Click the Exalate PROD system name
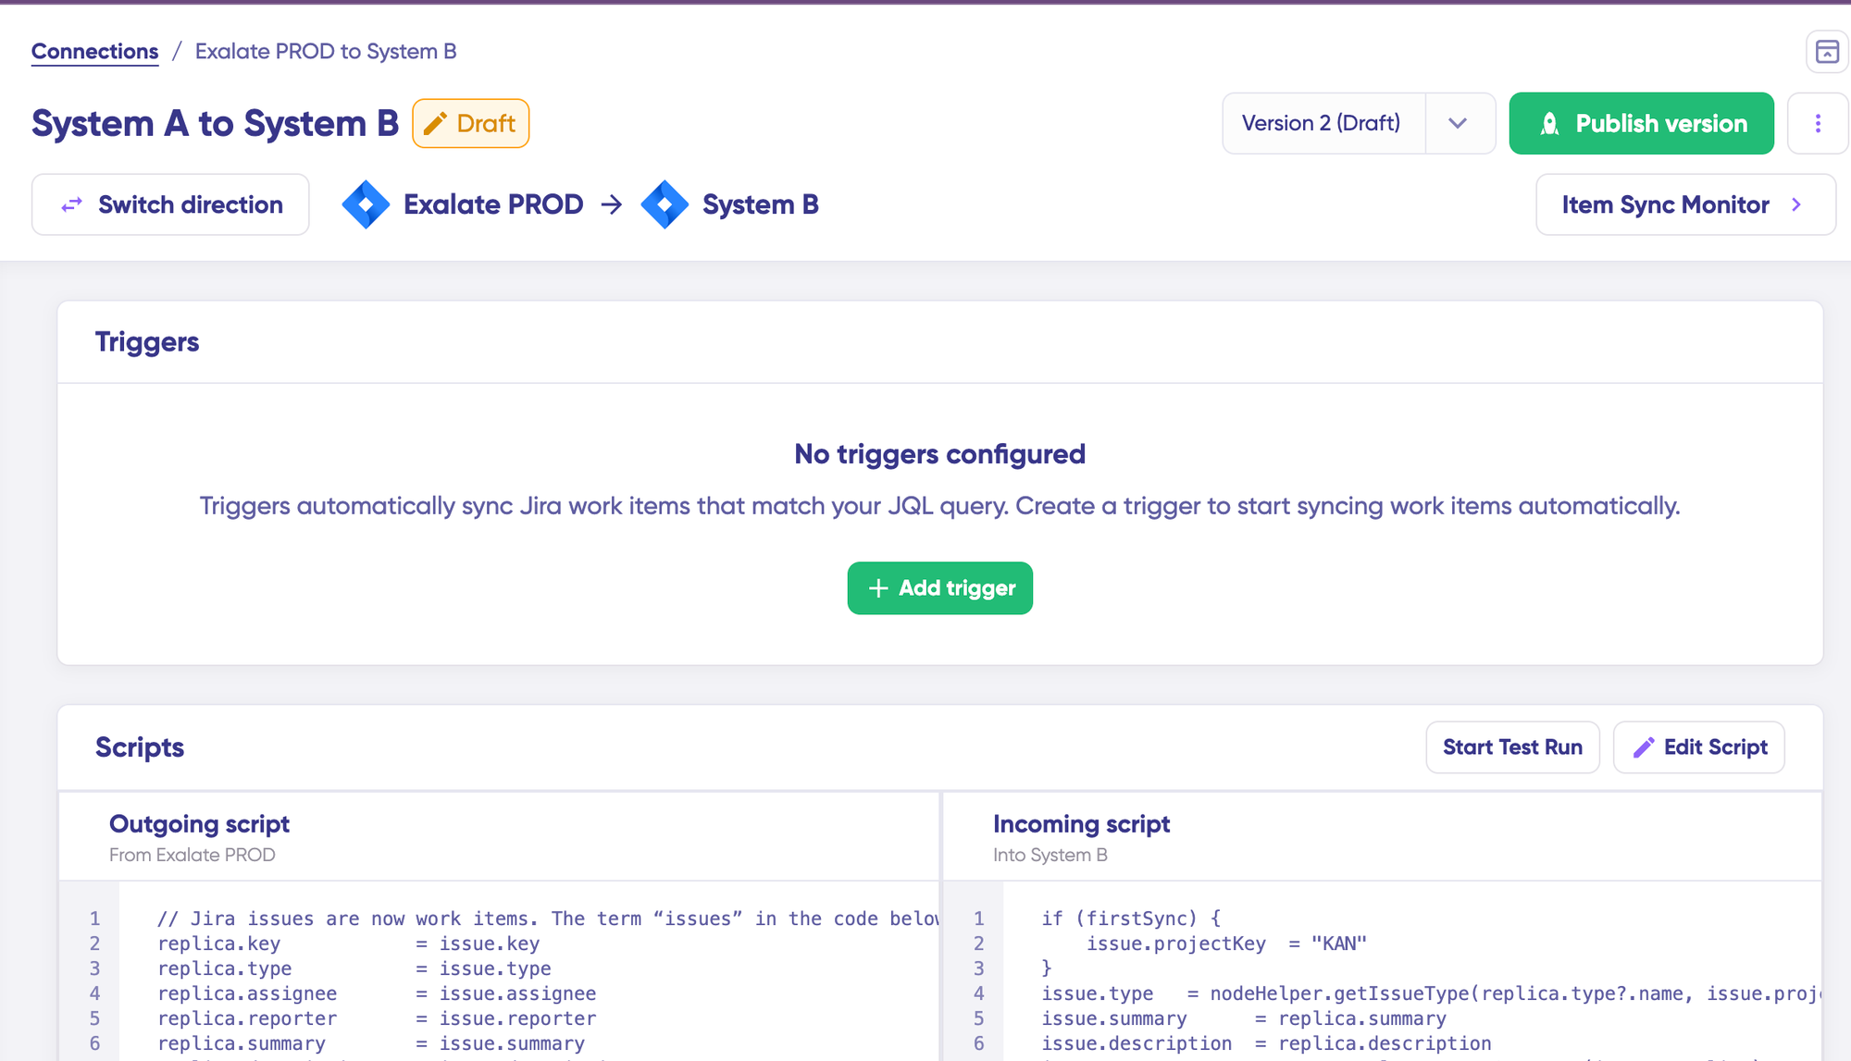The width and height of the screenshot is (1851, 1061). (493, 204)
